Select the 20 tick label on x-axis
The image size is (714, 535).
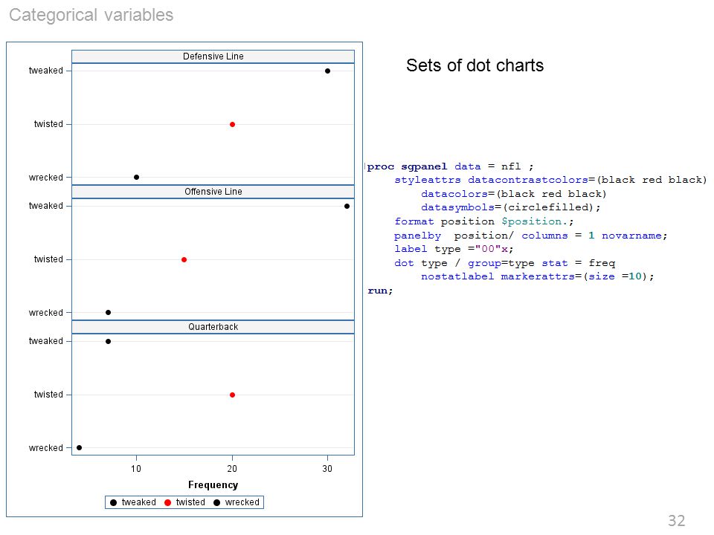pos(232,469)
